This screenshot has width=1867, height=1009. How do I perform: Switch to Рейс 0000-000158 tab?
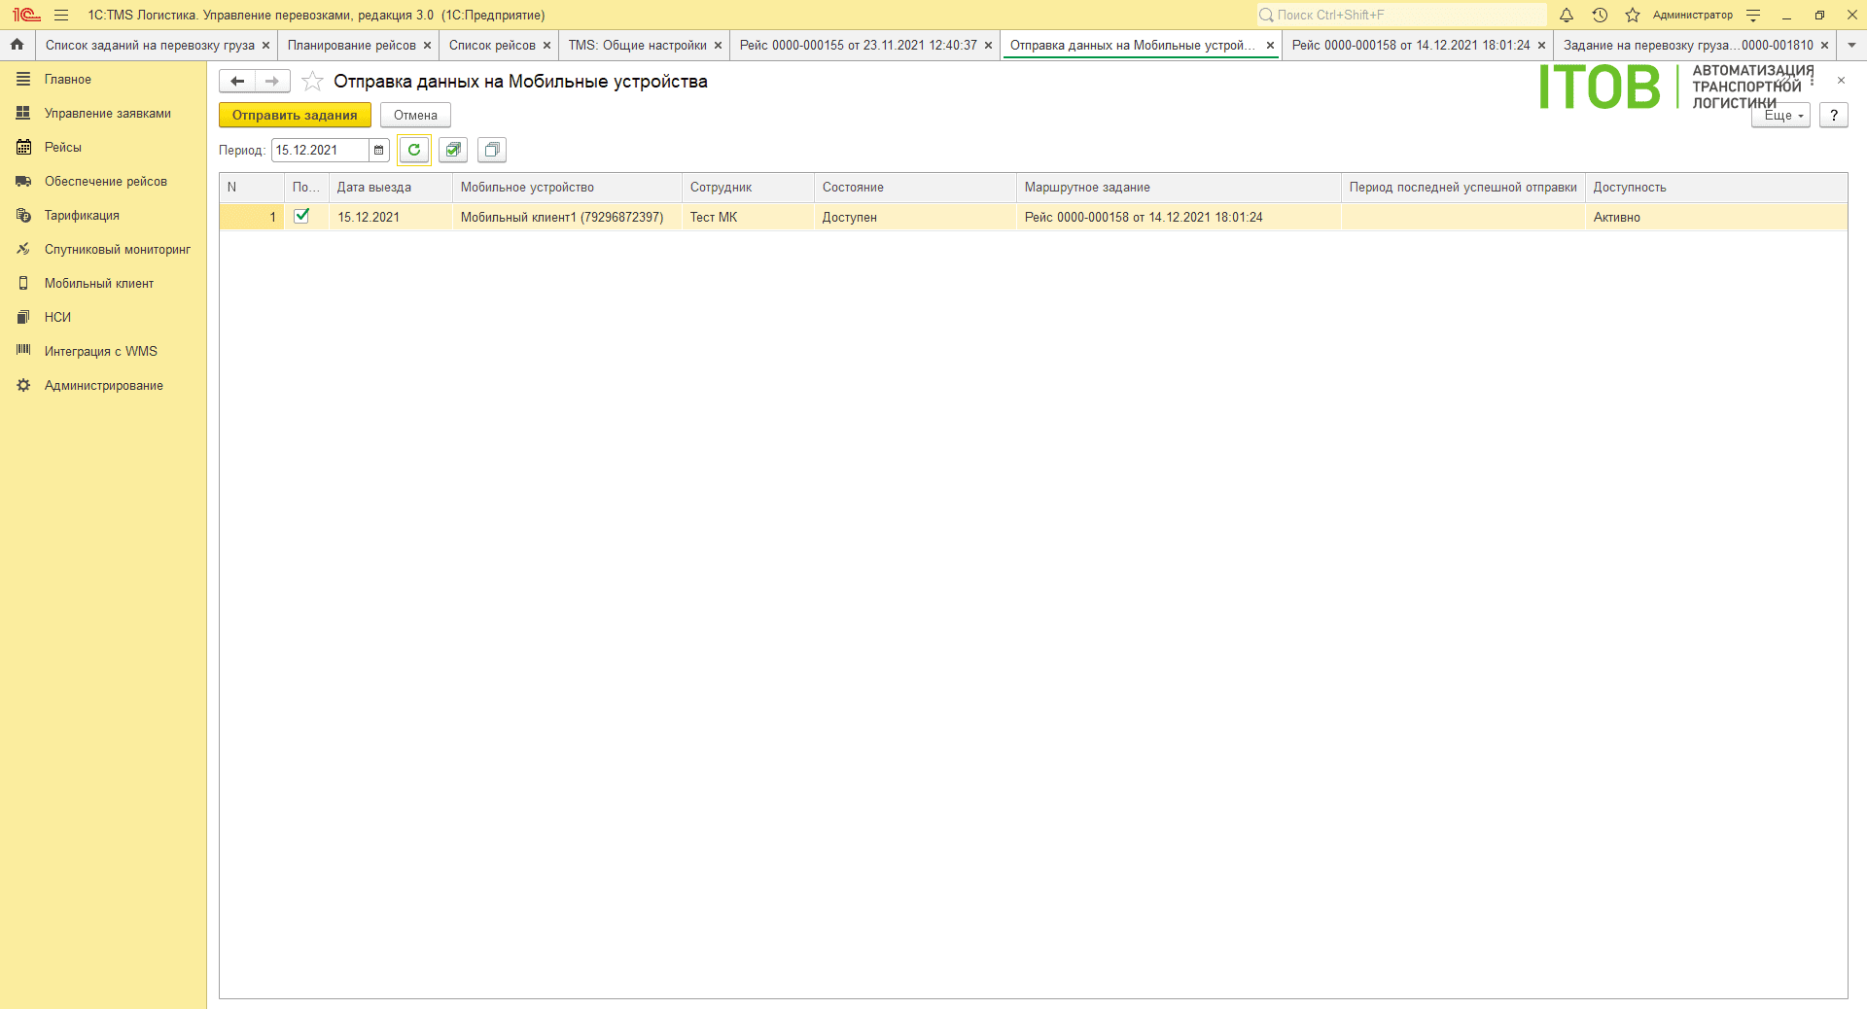coord(1411,45)
